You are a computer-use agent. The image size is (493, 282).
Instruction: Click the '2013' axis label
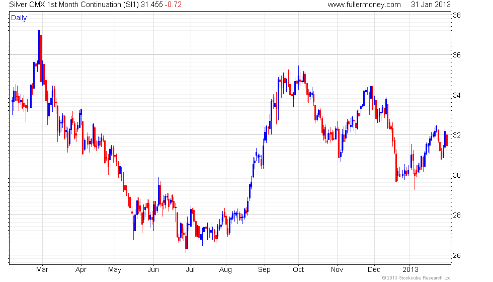click(x=410, y=270)
